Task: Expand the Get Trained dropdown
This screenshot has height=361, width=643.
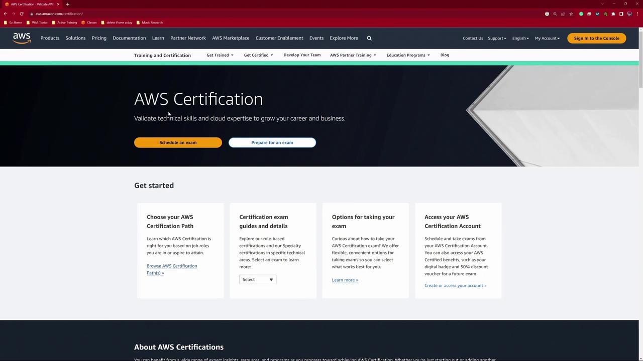Action: [x=220, y=55]
